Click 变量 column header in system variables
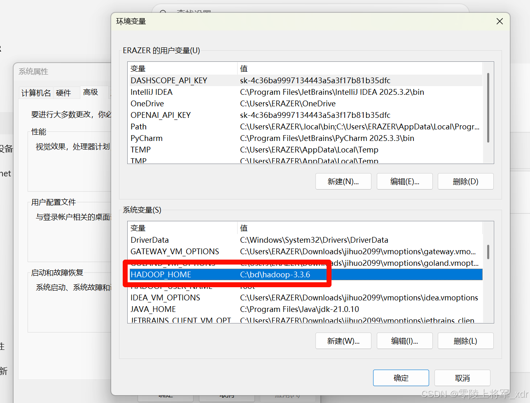The width and height of the screenshot is (530, 403). click(x=183, y=228)
